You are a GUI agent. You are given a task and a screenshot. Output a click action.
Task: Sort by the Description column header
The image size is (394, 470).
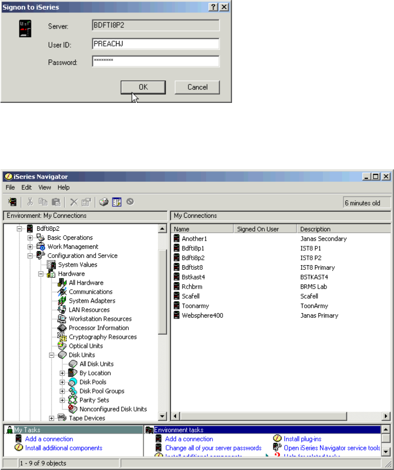pyautogui.click(x=344, y=229)
